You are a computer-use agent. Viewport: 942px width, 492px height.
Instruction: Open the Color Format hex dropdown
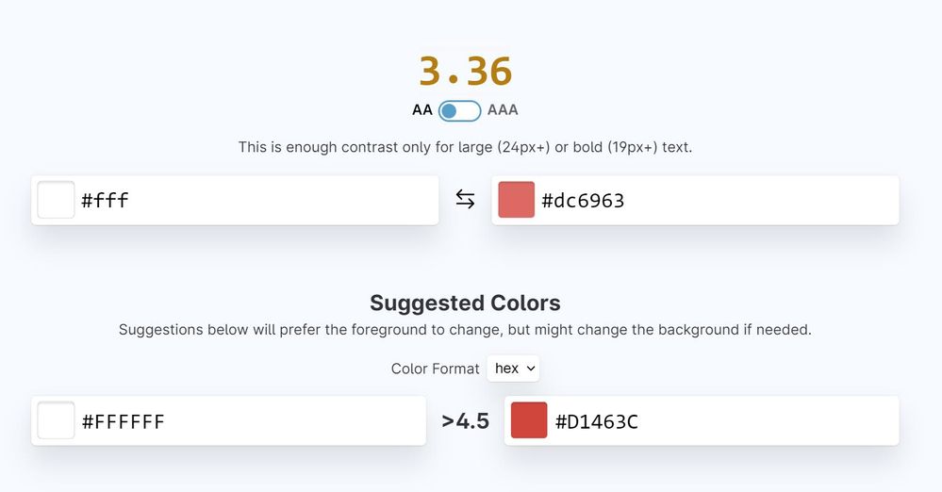point(513,369)
